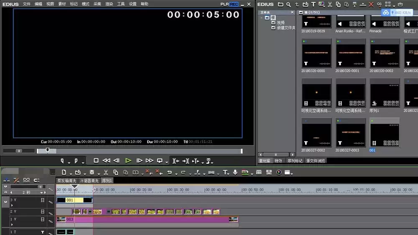Collapse the root folder in the bin tree
This screenshot has width=418, height=235.
pos(262,18)
